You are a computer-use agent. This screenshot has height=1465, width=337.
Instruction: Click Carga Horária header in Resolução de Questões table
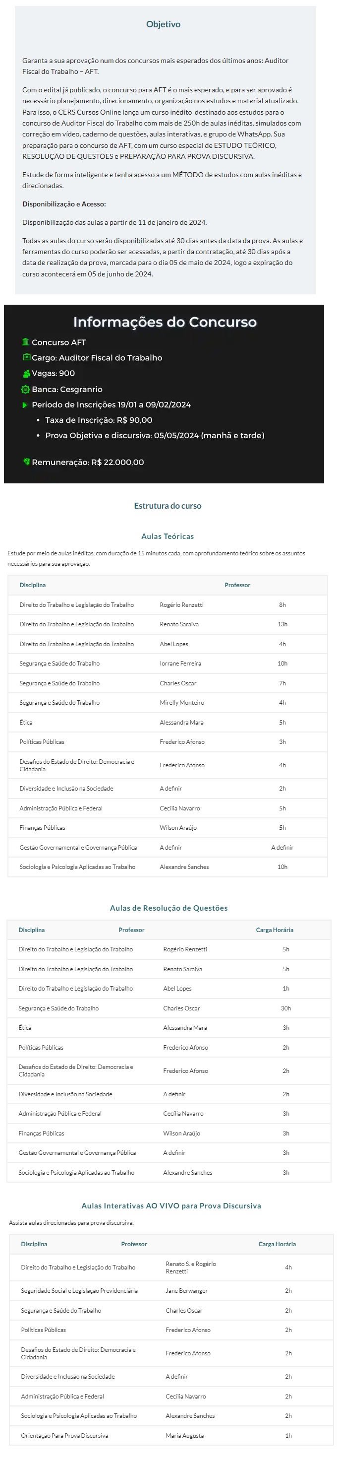click(x=275, y=930)
